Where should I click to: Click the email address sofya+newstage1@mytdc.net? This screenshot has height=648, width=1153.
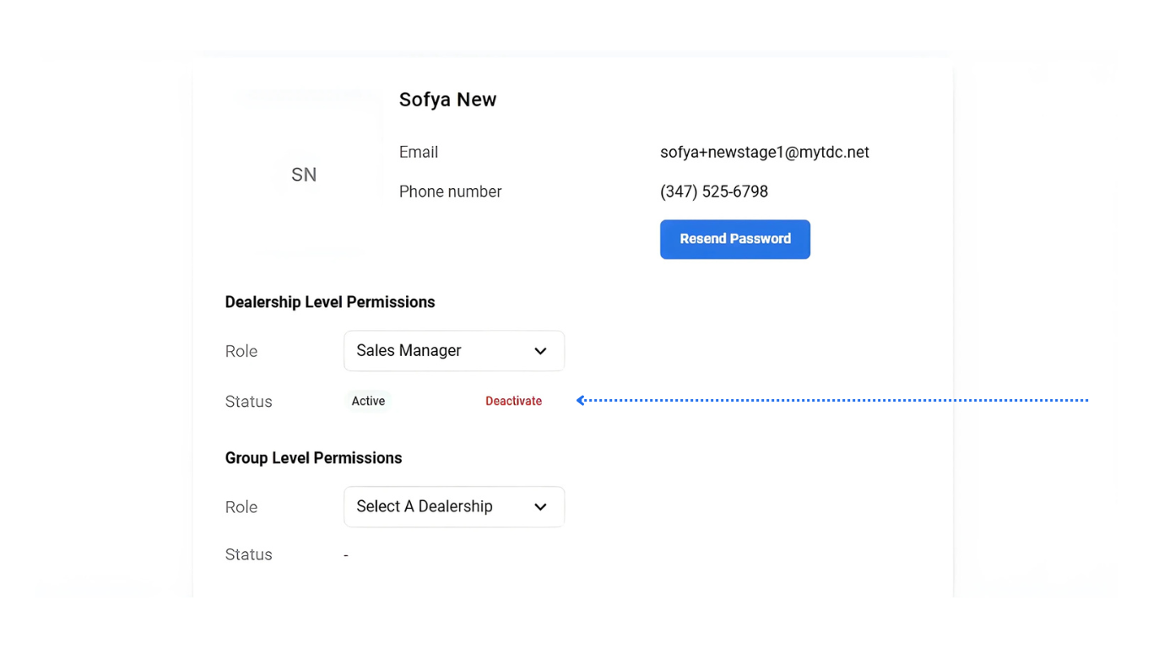(x=764, y=153)
